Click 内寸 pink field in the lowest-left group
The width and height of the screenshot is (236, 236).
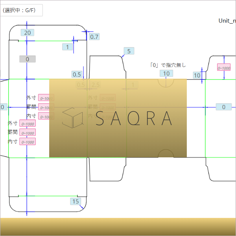[x=28, y=142]
